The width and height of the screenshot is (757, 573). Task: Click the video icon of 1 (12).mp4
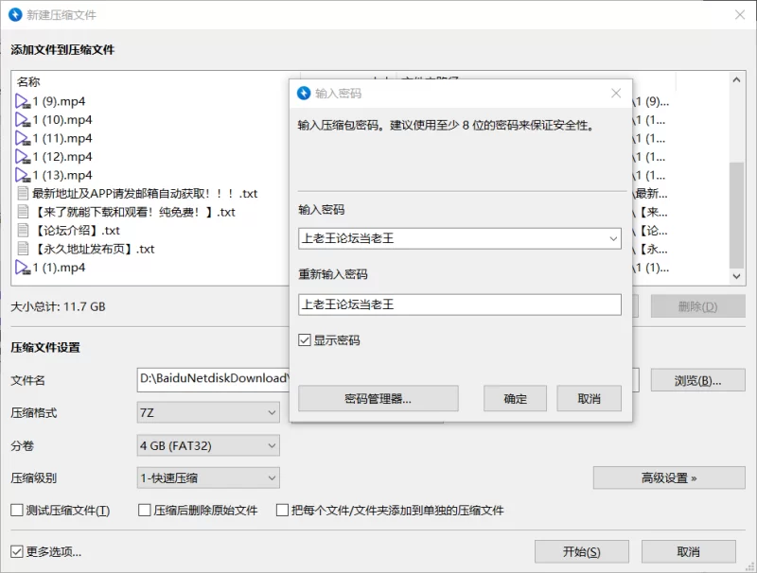pyautogui.click(x=24, y=157)
